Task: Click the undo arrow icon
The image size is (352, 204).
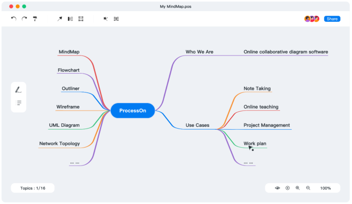Action: click(x=14, y=19)
